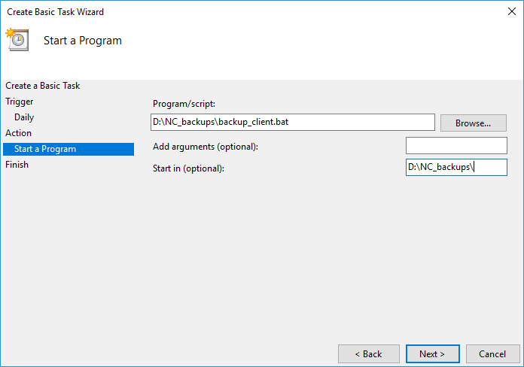524x367 pixels.
Task: Click into the Program/script path field
Action: click(293, 123)
